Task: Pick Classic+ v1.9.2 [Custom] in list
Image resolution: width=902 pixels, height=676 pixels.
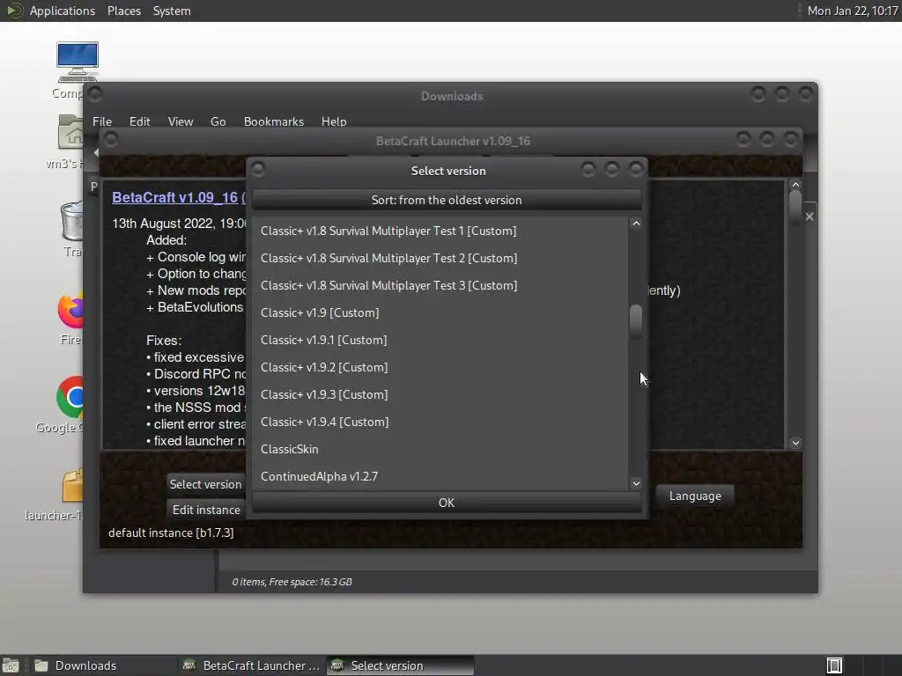Action: point(440,367)
